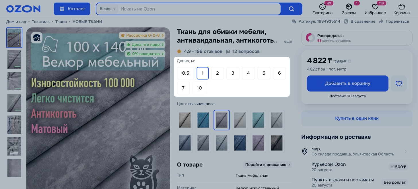
Task: Click Купить в один клик
Action: 357,118
